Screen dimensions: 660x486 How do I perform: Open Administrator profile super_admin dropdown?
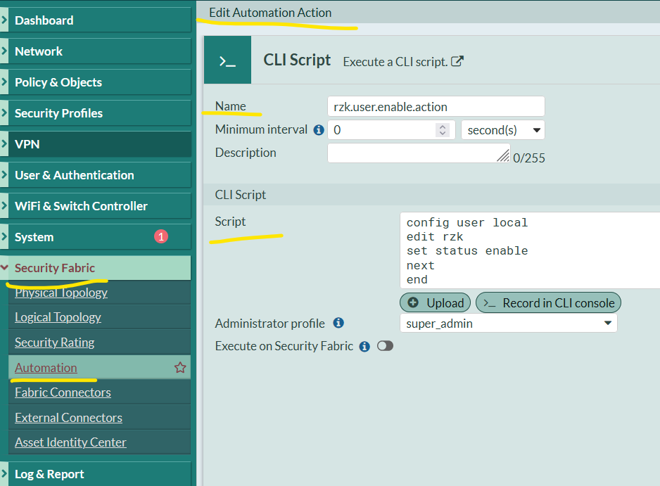(x=509, y=323)
